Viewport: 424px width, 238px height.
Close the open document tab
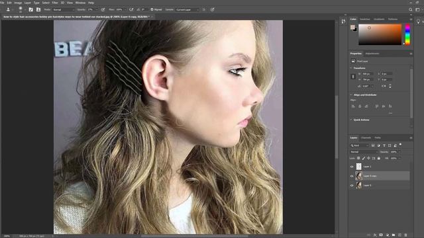152,17
